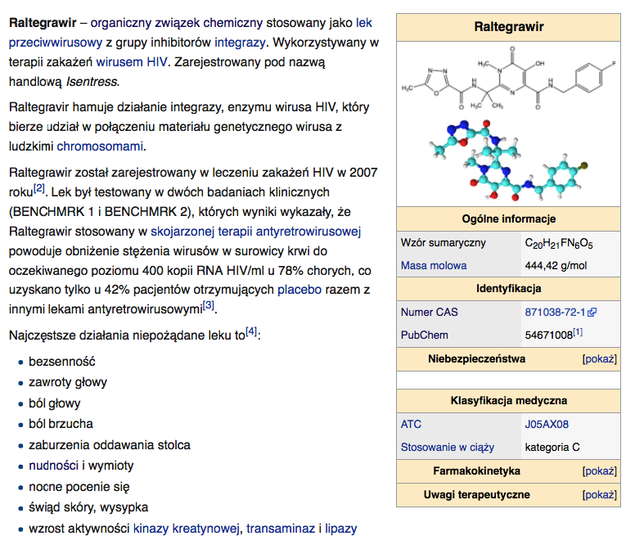
Task: Click the 'ból głowy' list item
Action: (55, 403)
